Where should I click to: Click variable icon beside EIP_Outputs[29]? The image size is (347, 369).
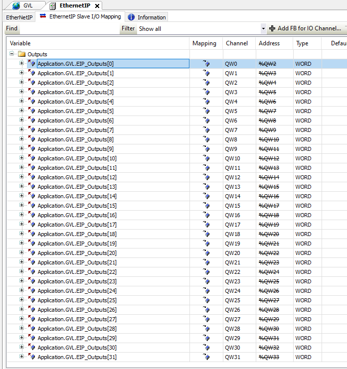coord(32,338)
